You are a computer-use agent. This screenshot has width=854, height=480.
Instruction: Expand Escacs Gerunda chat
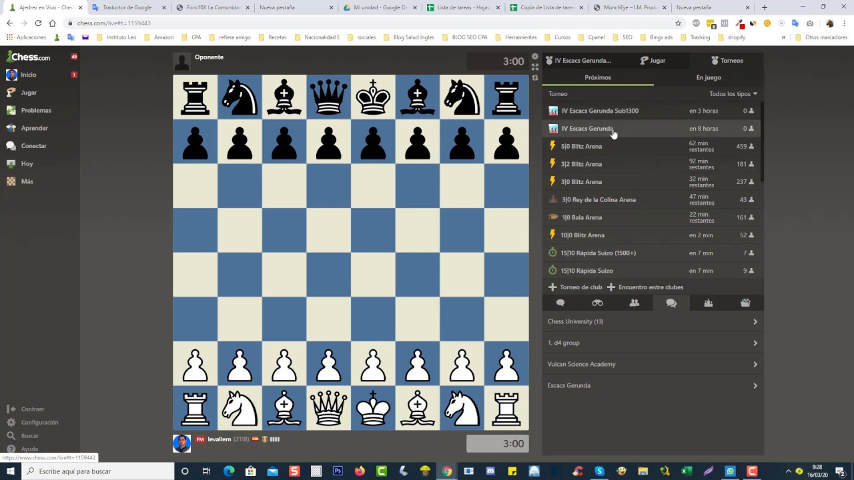[653, 385]
